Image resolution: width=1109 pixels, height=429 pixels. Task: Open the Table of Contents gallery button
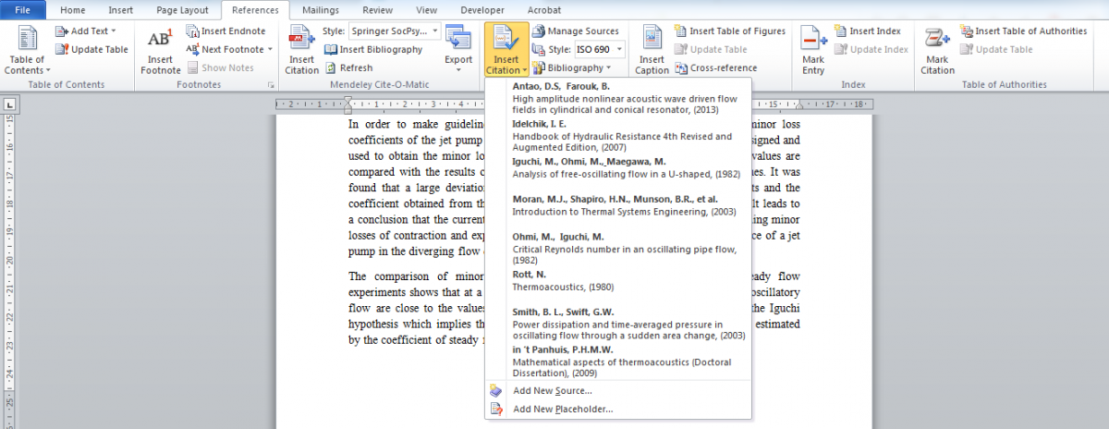28,50
